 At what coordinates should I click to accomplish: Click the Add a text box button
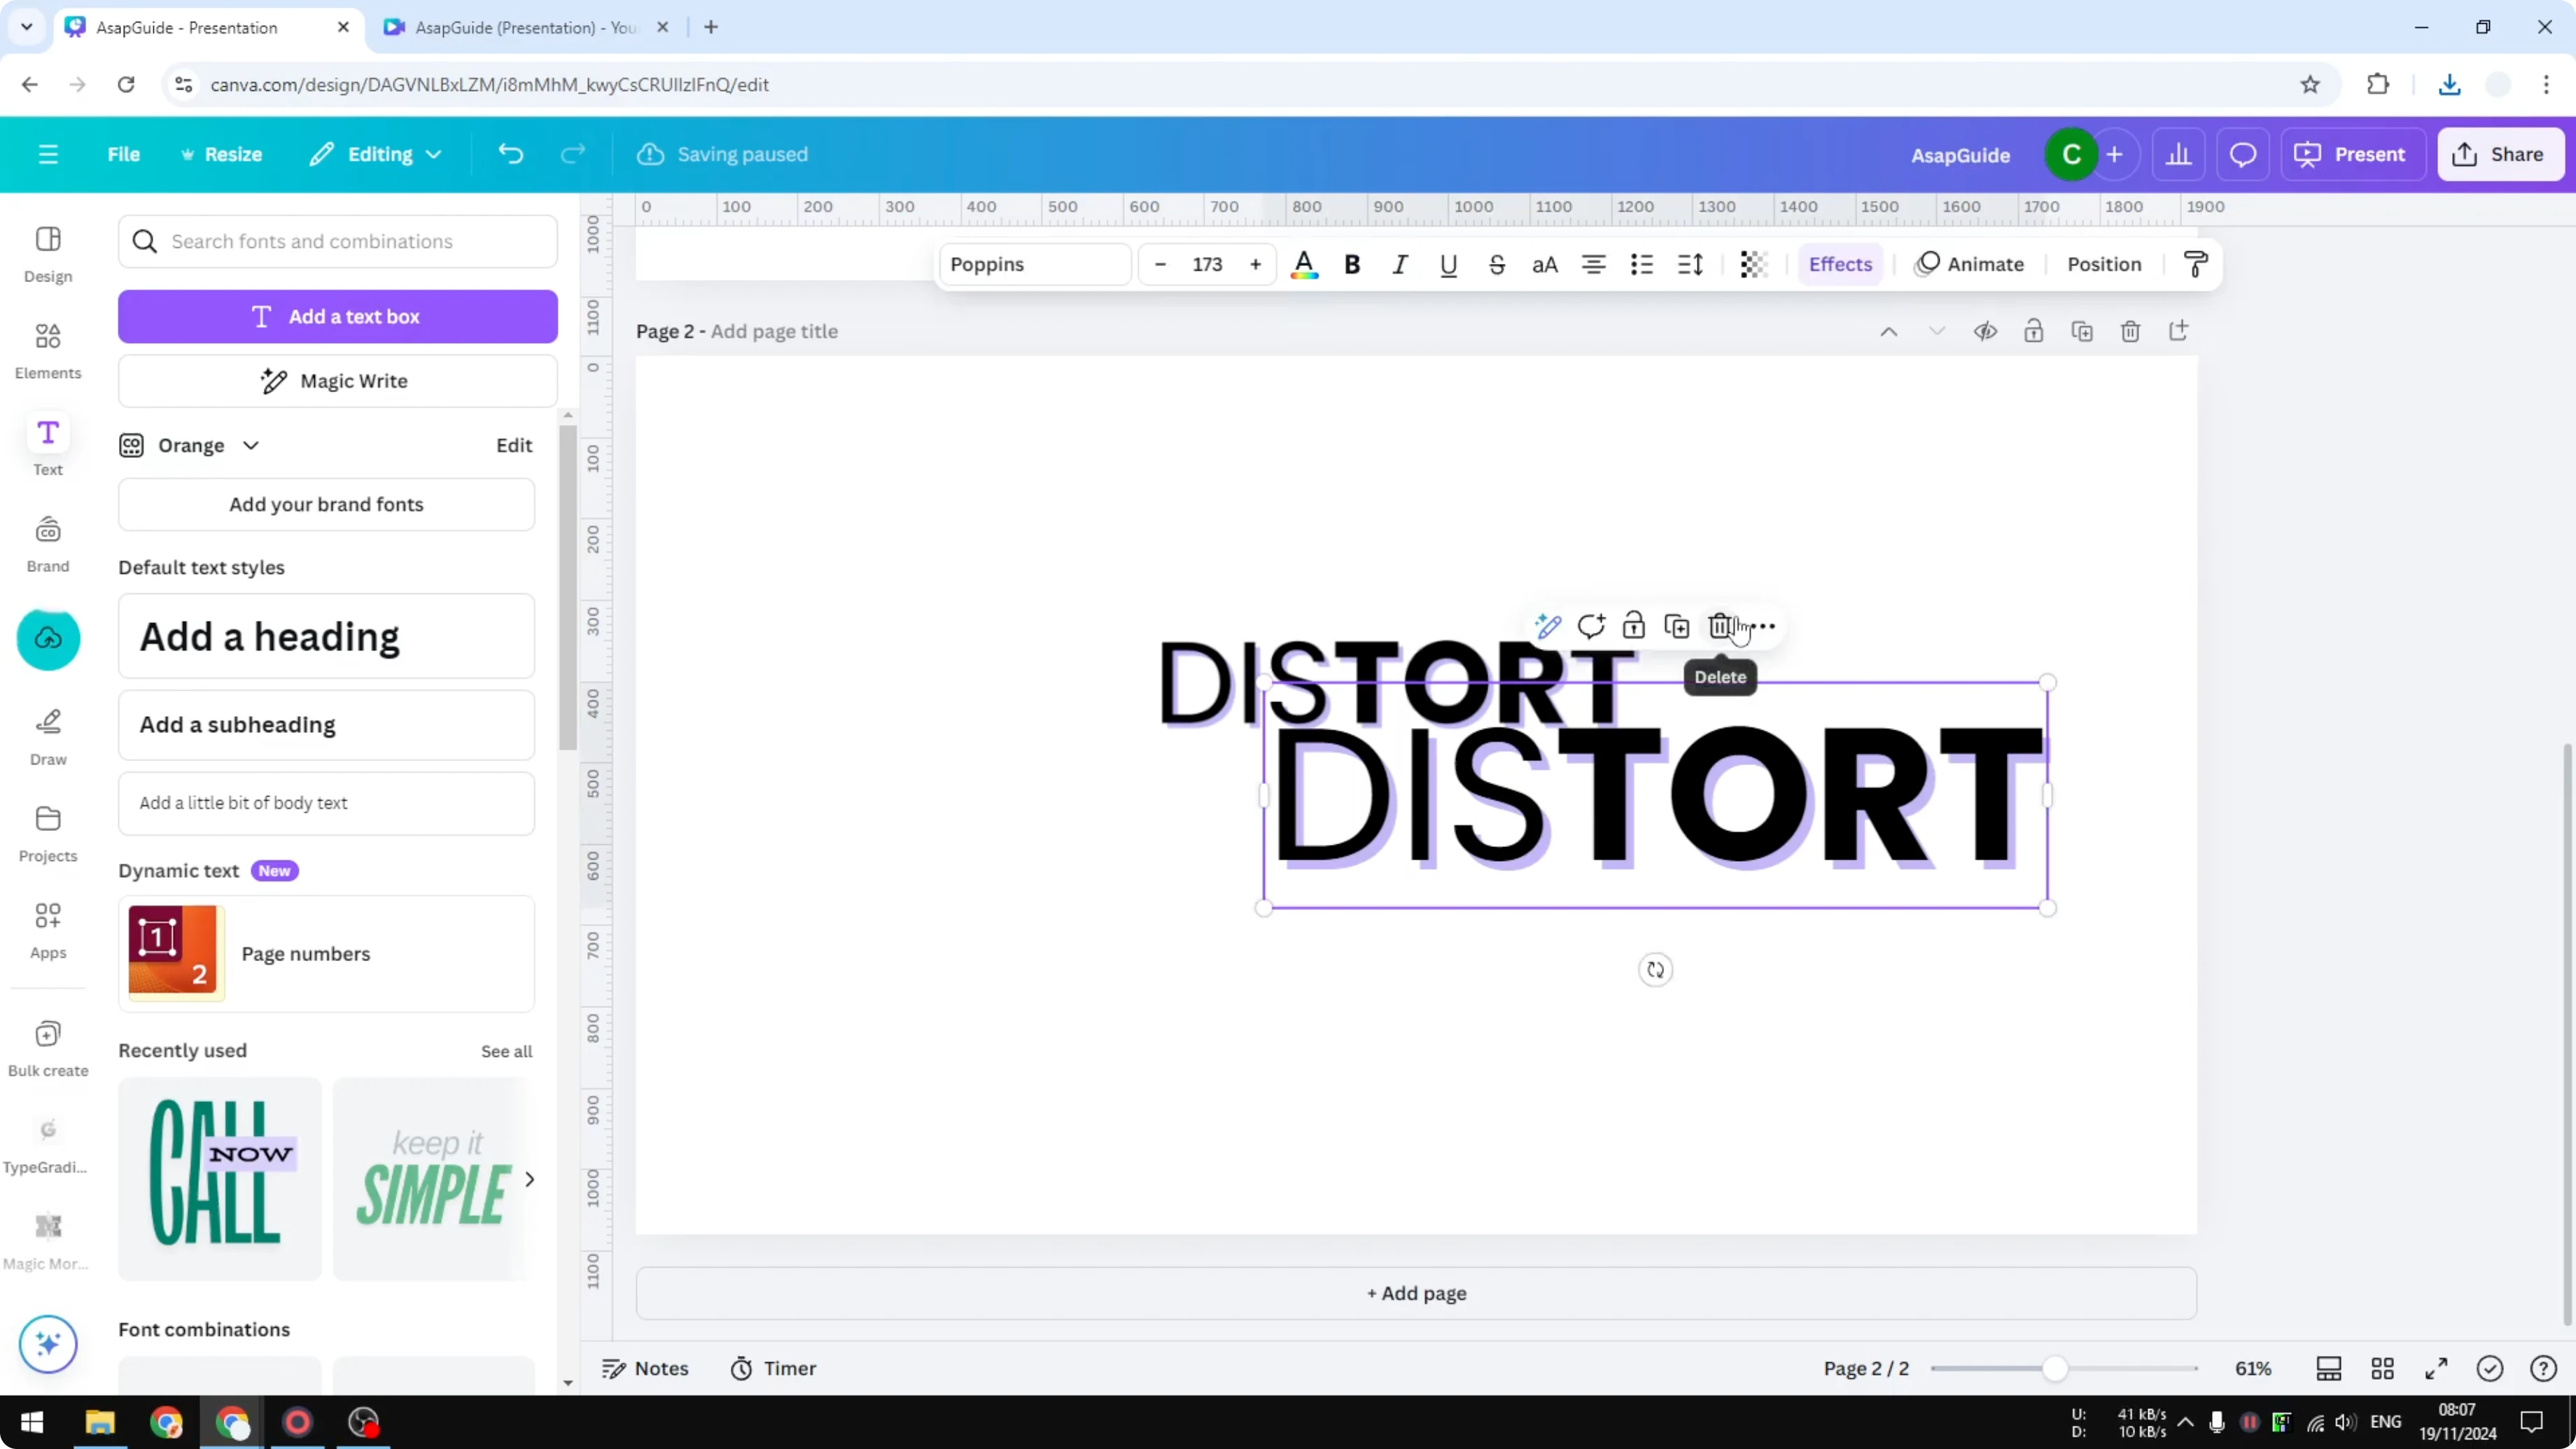(337, 316)
